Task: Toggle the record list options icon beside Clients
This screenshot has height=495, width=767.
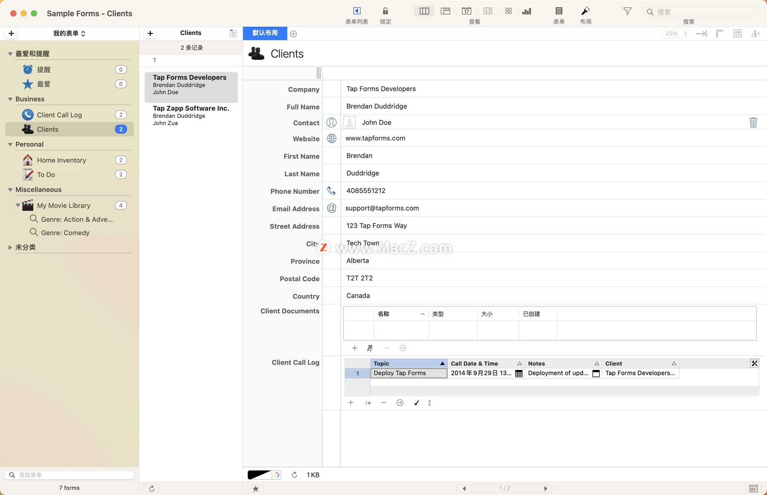Action: 233,34
